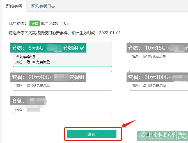Click the 预计生效时间 2022-01-01 text
The image size is (188, 143).
(x=93, y=33)
